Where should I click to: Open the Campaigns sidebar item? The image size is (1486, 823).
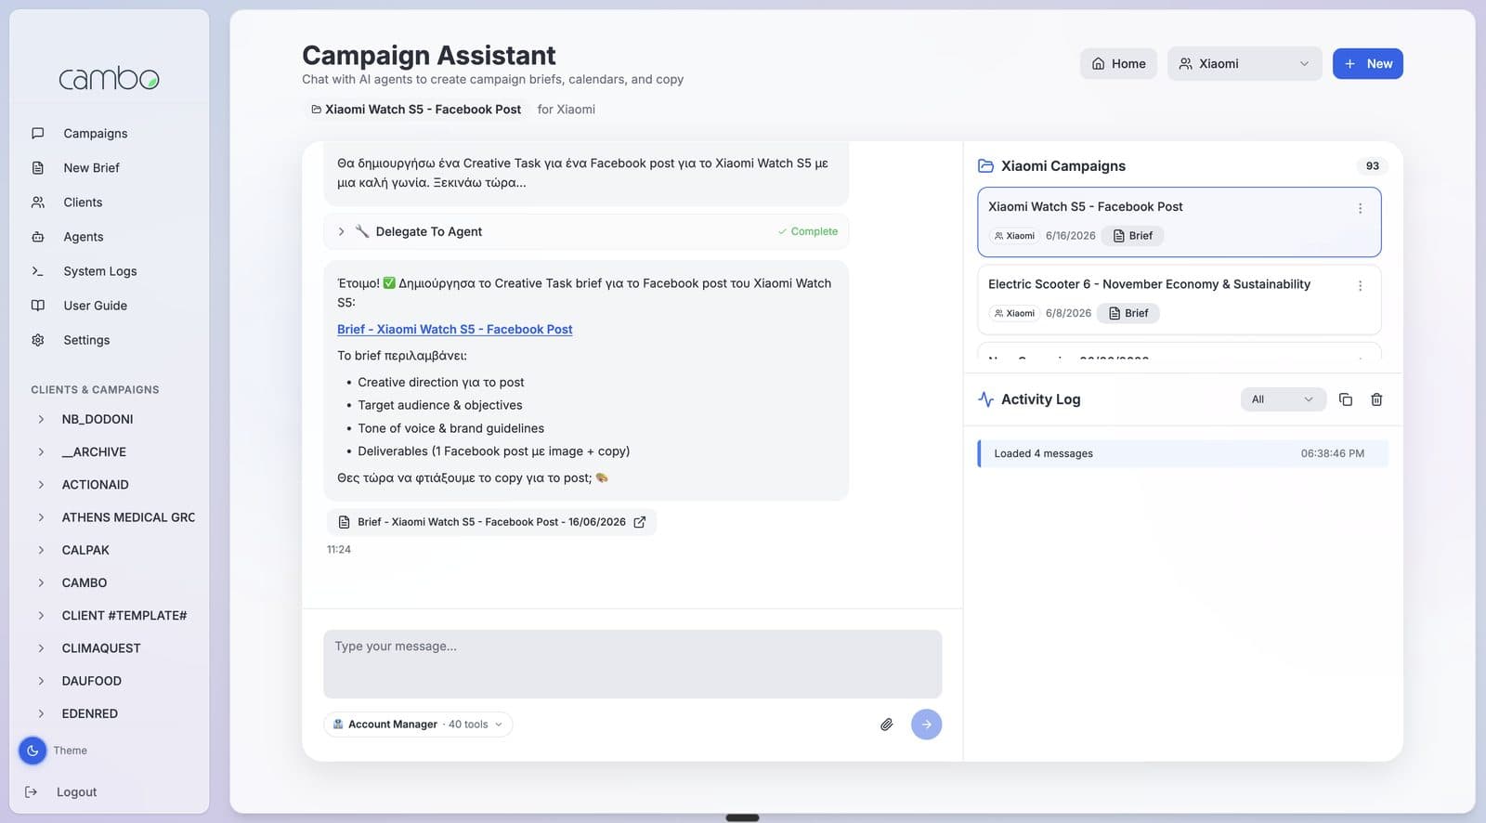(x=95, y=134)
